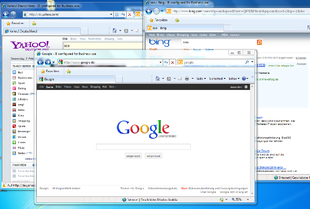Viewport: 310px width, 209px height.
Task: Open zoom level dropdown next to 75%
Action: [248, 199]
